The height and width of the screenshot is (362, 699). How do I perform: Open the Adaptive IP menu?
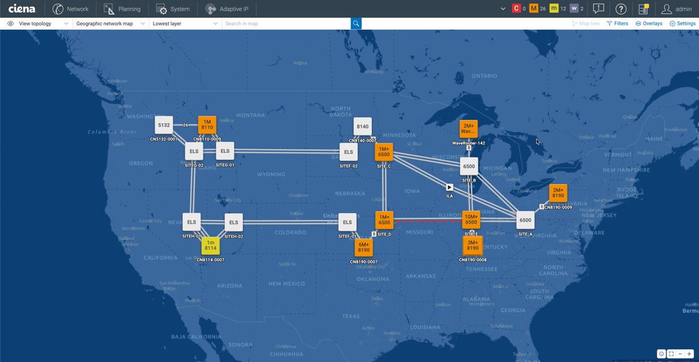coord(228,9)
